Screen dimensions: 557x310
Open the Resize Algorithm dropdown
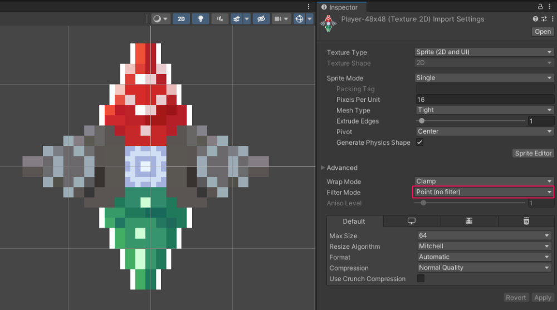click(485, 246)
